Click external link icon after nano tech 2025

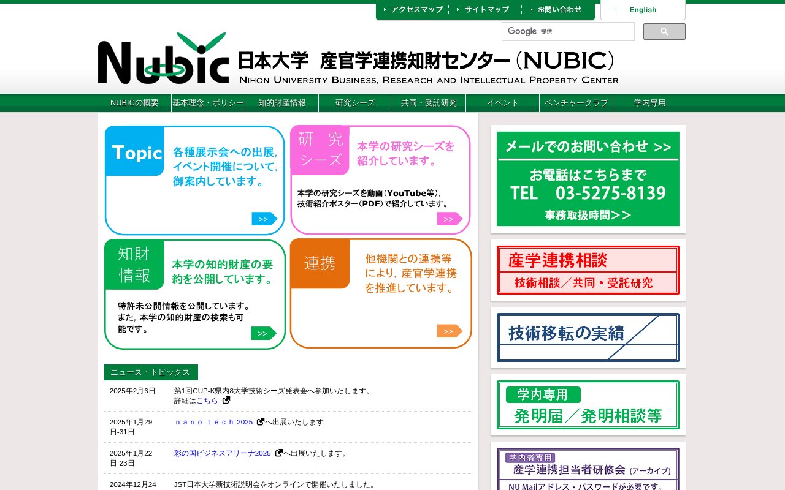pyautogui.click(x=261, y=422)
